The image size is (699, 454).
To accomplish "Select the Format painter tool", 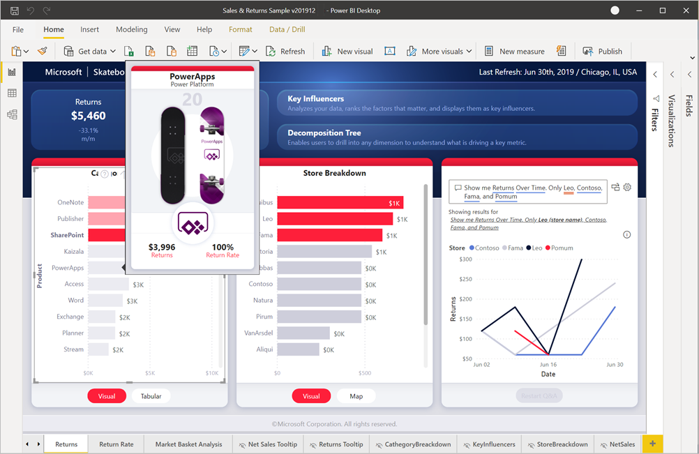I will (42, 51).
